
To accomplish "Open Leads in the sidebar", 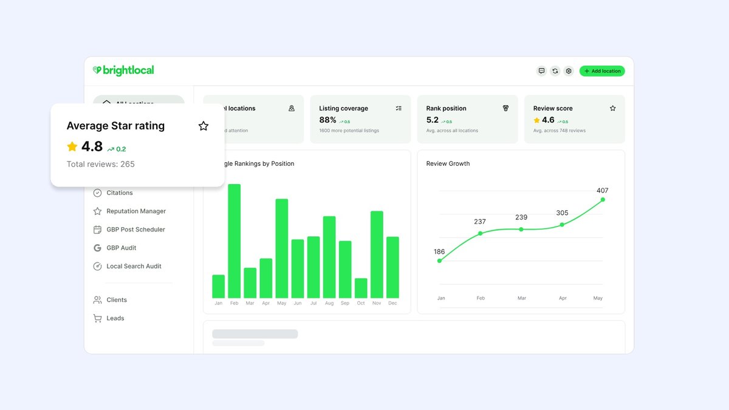I will tap(115, 318).
